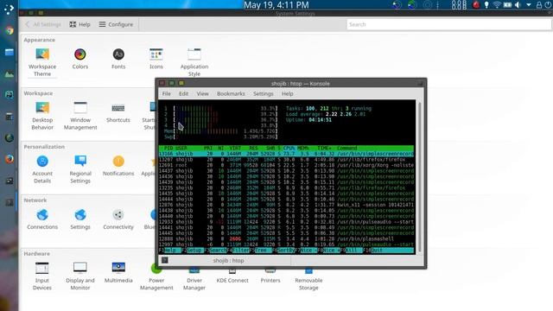This screenshot has height=311, width=553.
Task: Click All Settings back button
Action: (x=43, y=24)
